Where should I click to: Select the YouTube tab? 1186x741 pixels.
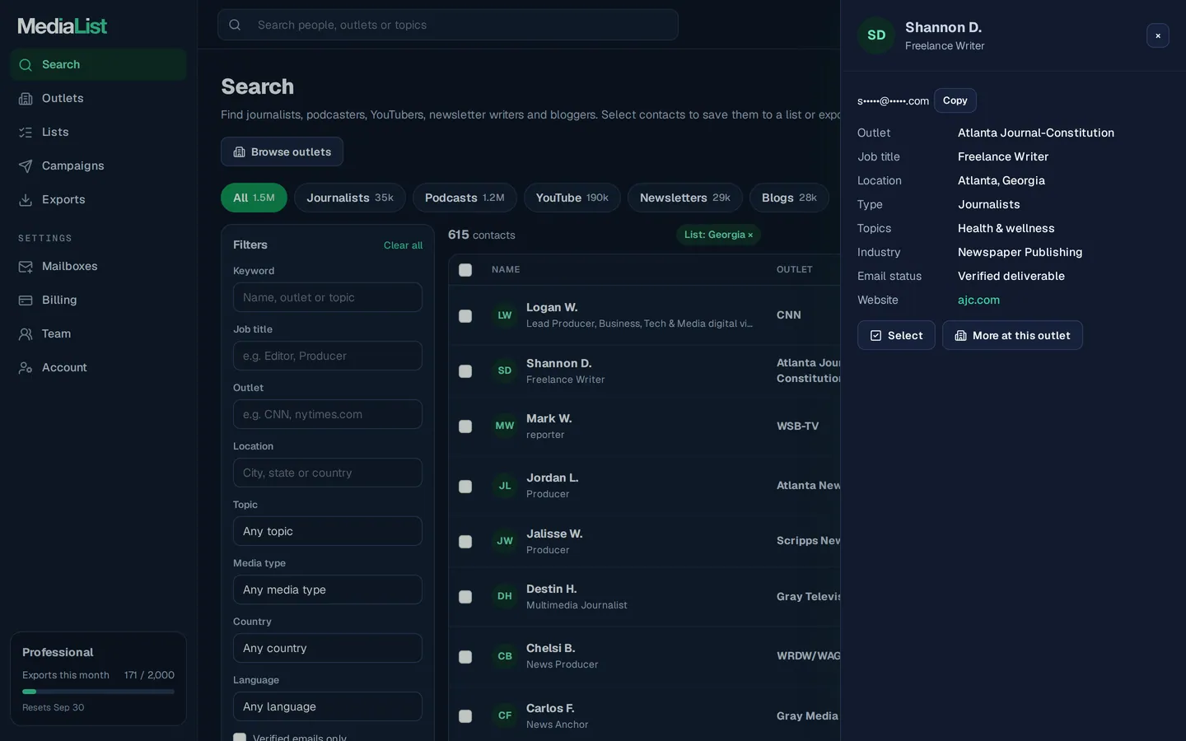pyautogui.click(x=572, y=198)
